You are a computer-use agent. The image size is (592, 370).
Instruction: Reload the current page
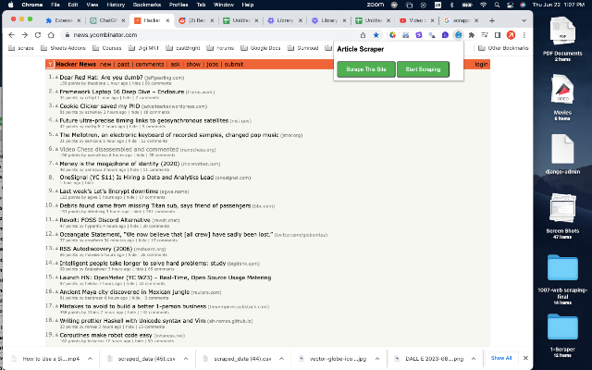pos(38,35)
